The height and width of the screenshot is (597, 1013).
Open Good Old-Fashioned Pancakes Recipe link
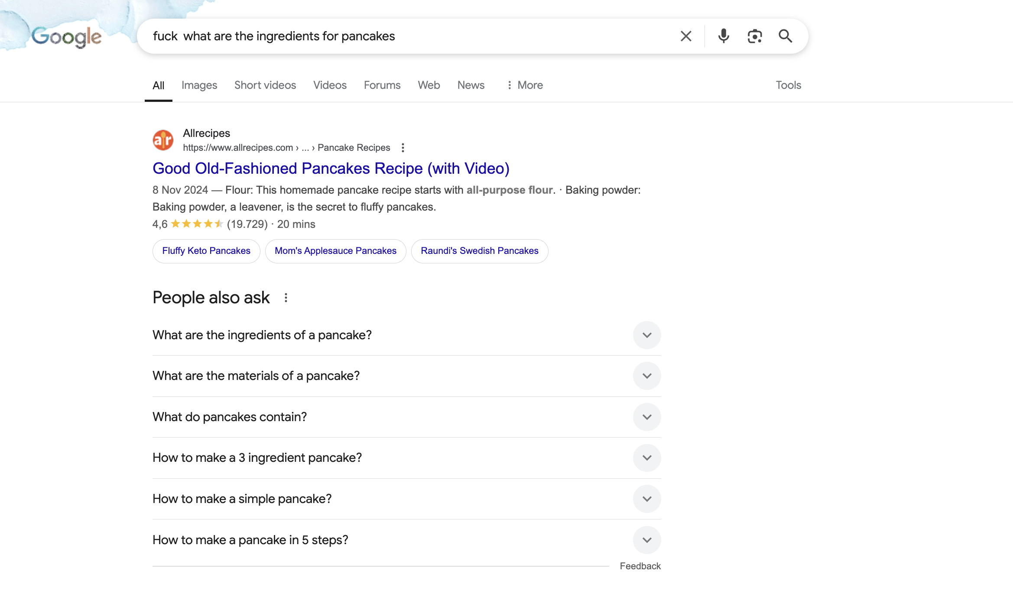[331, 169]
